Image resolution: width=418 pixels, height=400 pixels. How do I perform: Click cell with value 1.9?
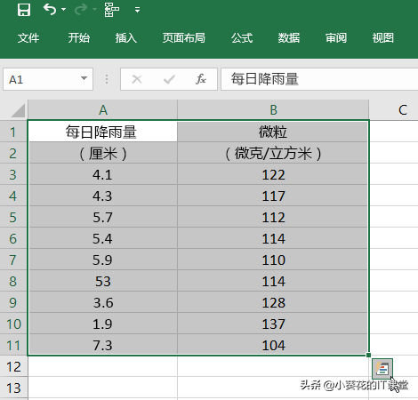(103, 324)
